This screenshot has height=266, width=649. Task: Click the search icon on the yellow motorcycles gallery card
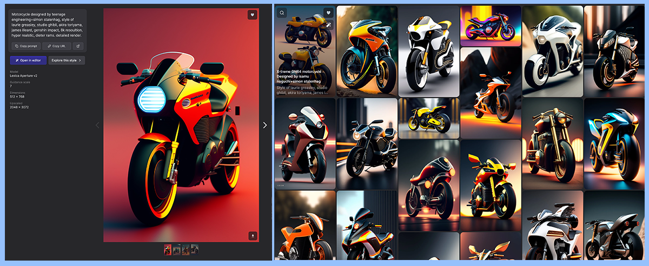coord(282,12)
